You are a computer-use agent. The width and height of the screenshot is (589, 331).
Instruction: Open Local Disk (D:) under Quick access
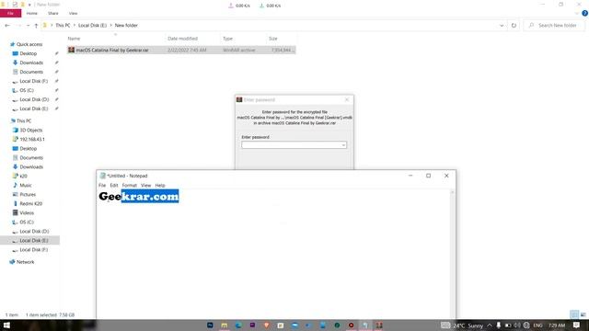tap(34, 99)
